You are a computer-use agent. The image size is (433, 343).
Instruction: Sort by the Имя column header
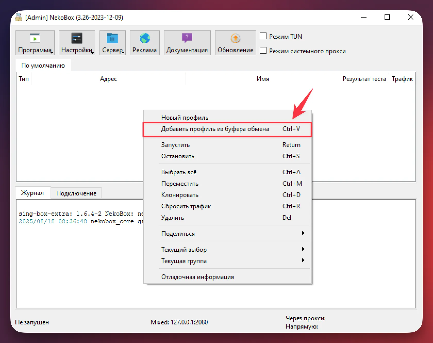click(263, 79)
